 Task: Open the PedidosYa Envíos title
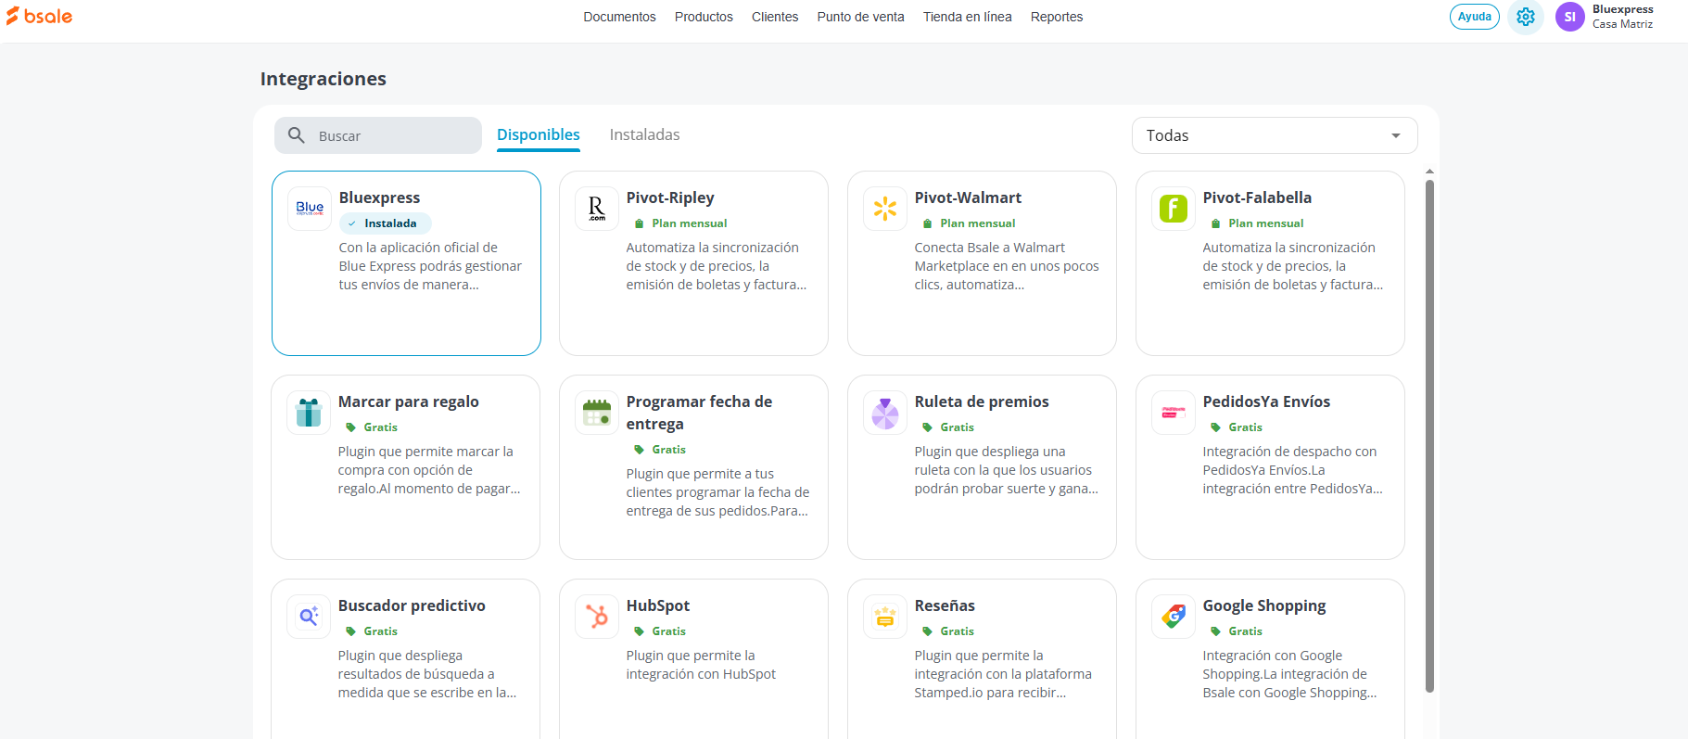(1266, 401)
